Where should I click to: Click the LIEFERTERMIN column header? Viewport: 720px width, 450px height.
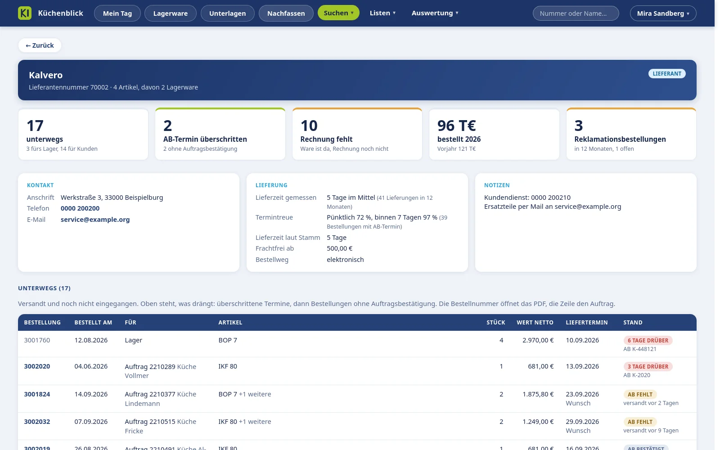[x=587, y=323]
